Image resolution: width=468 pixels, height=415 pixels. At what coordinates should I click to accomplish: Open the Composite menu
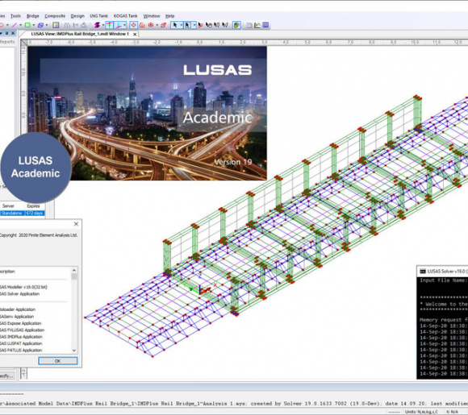click(55, 16)
